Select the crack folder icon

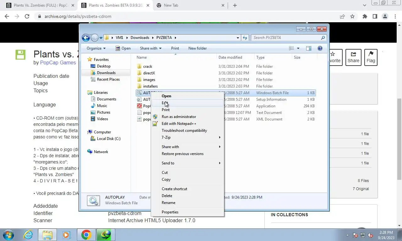140,67
